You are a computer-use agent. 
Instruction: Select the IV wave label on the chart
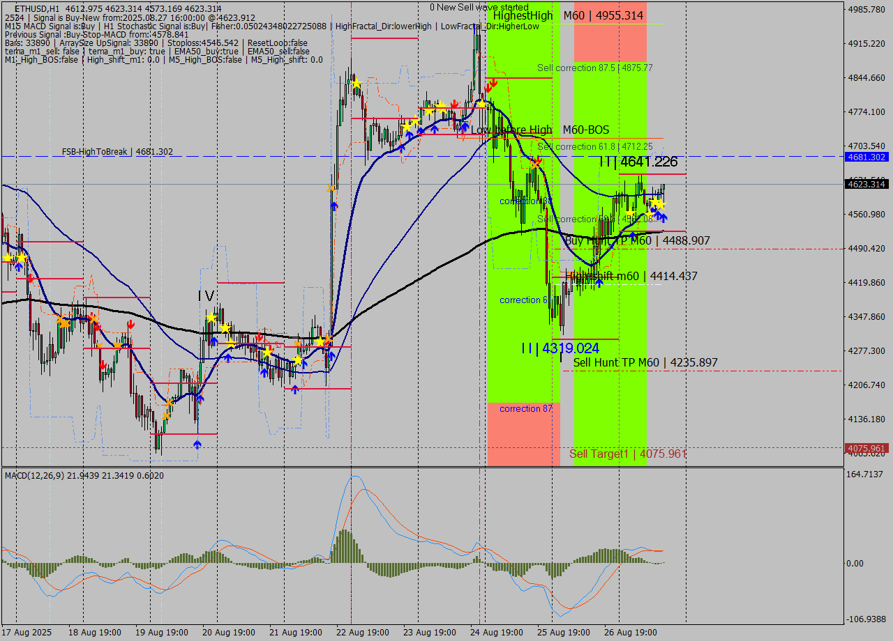206,296
